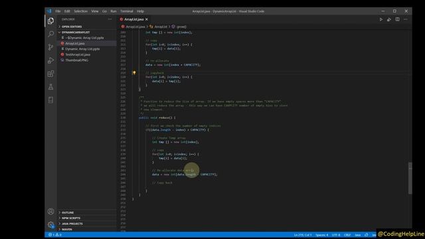
Task: Open the Run menu
Action: pos(114,11)
